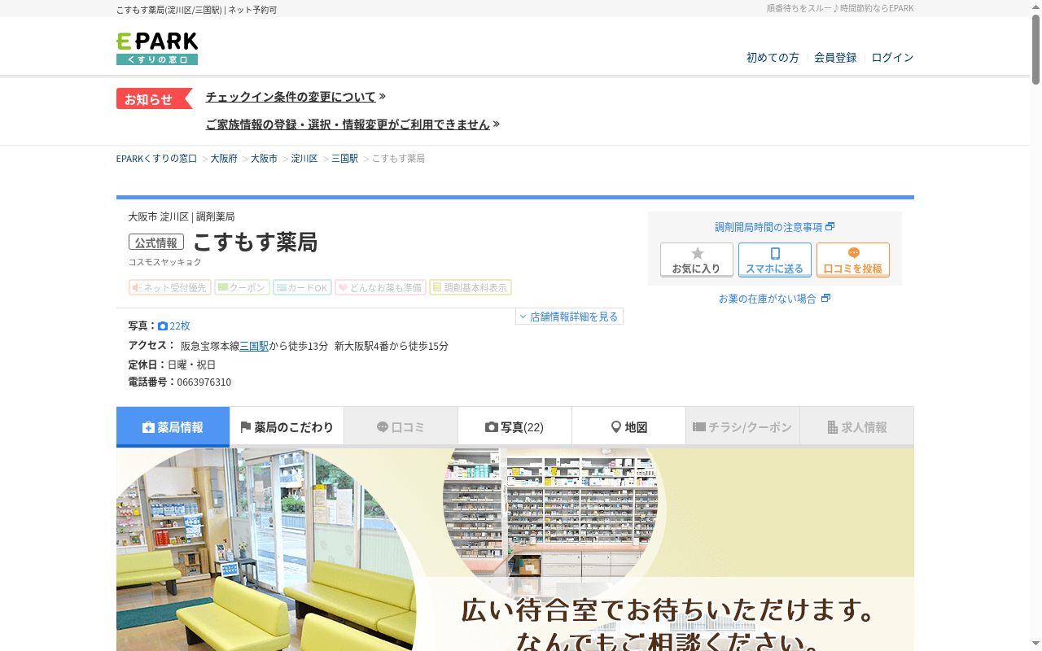The height and width of the screenshot is (651, 1042).
Task: Click the 初めての方 link
Action: pos(773,58)
